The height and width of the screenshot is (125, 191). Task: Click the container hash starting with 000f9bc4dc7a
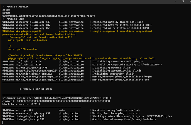pyautogui.click(x=49, y=16)
